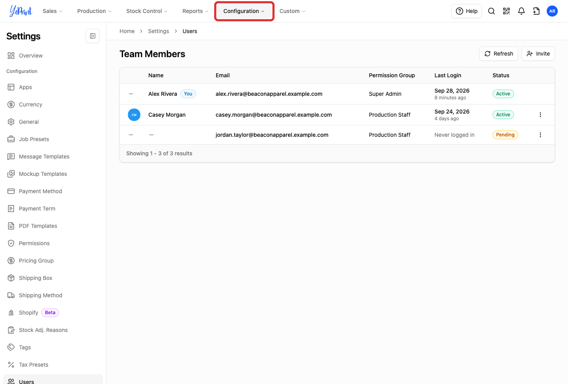Open row actions for jordan.taylor invite
Screen dimensions: 568x384
(540, 135)
